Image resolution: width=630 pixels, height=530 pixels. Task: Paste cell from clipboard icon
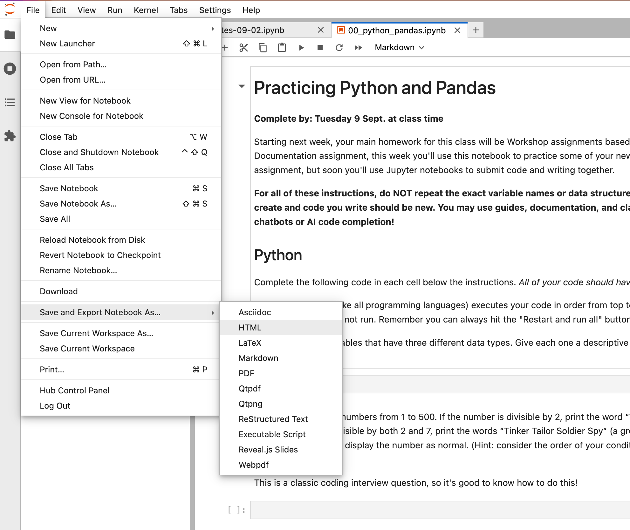(x=282, y=48)
